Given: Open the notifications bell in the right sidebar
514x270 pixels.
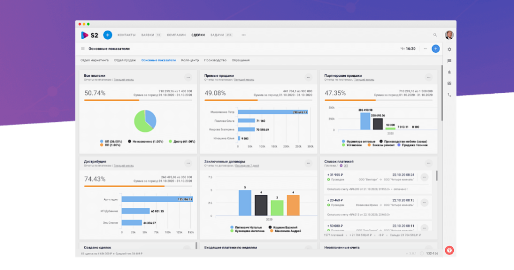Looking at the screenshot, I should click(449, 72).
